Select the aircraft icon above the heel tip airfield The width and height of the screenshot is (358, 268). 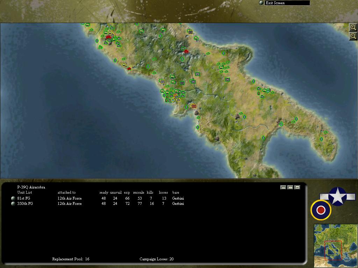click(x=325, y=132)
